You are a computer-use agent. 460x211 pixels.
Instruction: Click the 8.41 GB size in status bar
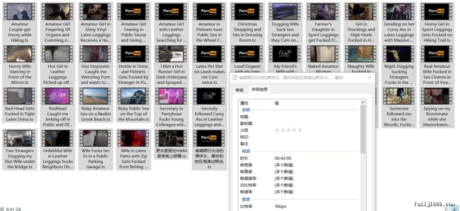pyautogui.click(x=13, y=209)
